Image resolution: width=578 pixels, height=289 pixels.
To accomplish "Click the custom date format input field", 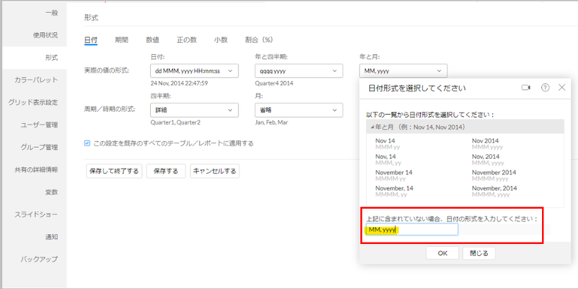I will tap(412, 230).
